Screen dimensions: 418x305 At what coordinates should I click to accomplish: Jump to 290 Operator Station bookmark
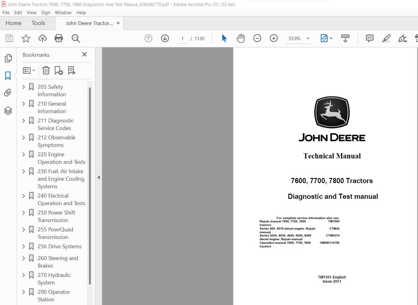54,296
